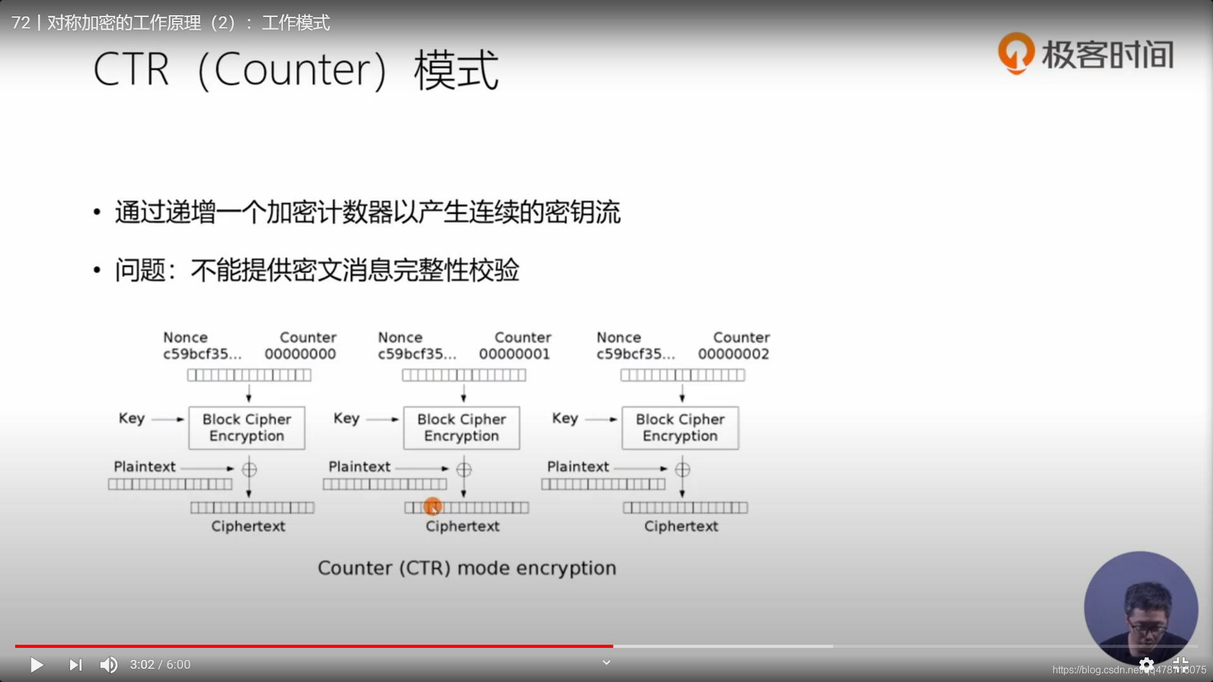Click the fullscreen expand icon
The height and width of the screenshot is (682, 1213).
1181,664
